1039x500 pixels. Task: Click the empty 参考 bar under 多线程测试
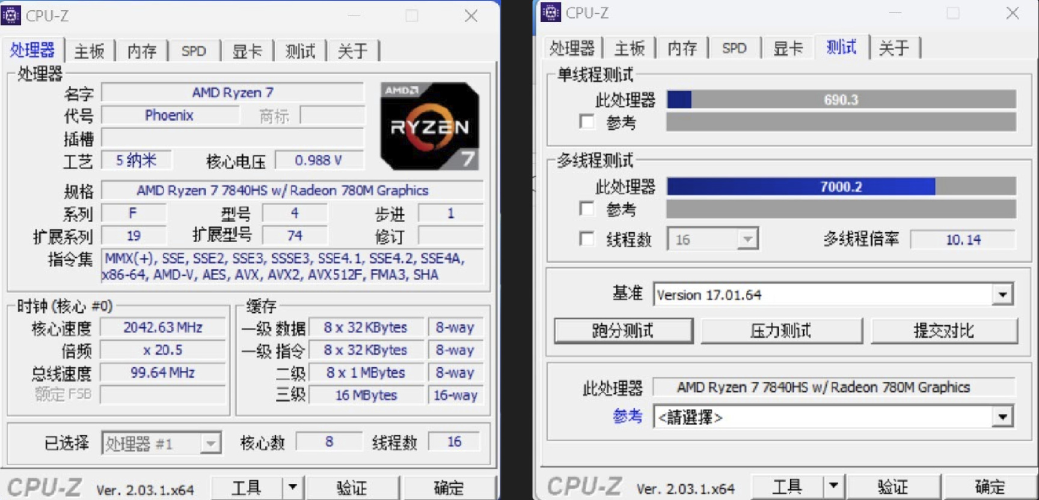[x=841, y=209]
